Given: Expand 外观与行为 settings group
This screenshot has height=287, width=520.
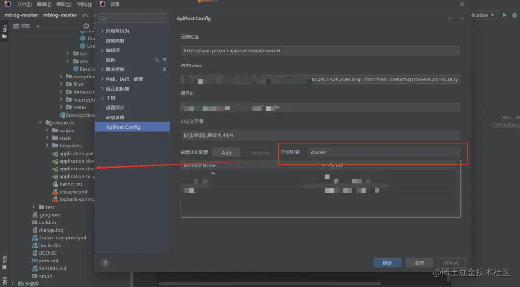Looking at the screenshot, I should (102, 31).
